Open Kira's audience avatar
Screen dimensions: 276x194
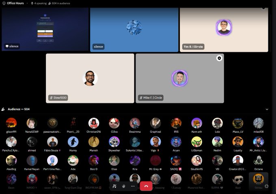(x=135, y=160)
